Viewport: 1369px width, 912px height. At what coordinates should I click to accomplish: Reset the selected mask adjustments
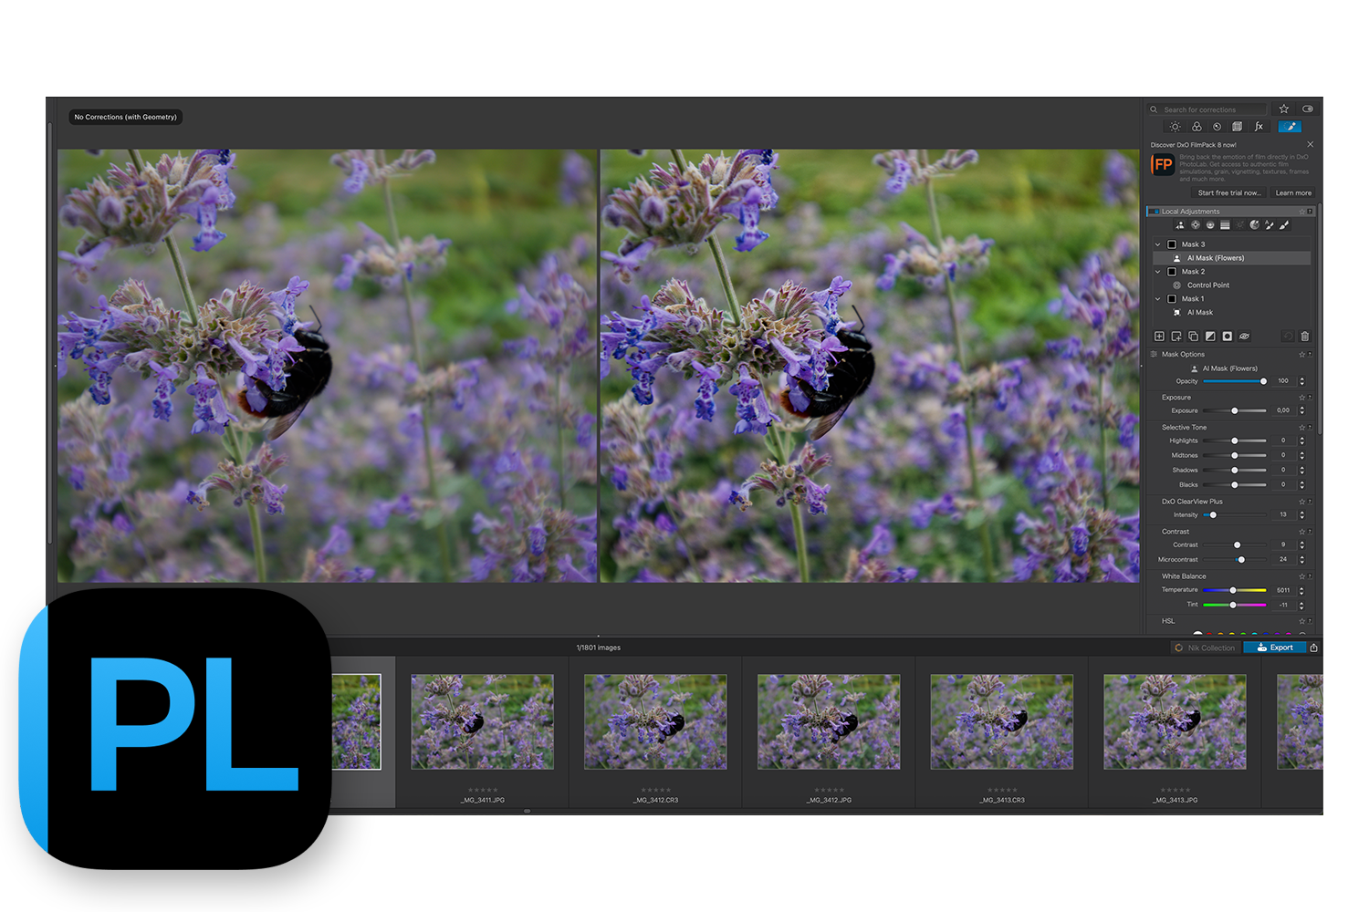pyautogui.click(x=1288, y=337)
